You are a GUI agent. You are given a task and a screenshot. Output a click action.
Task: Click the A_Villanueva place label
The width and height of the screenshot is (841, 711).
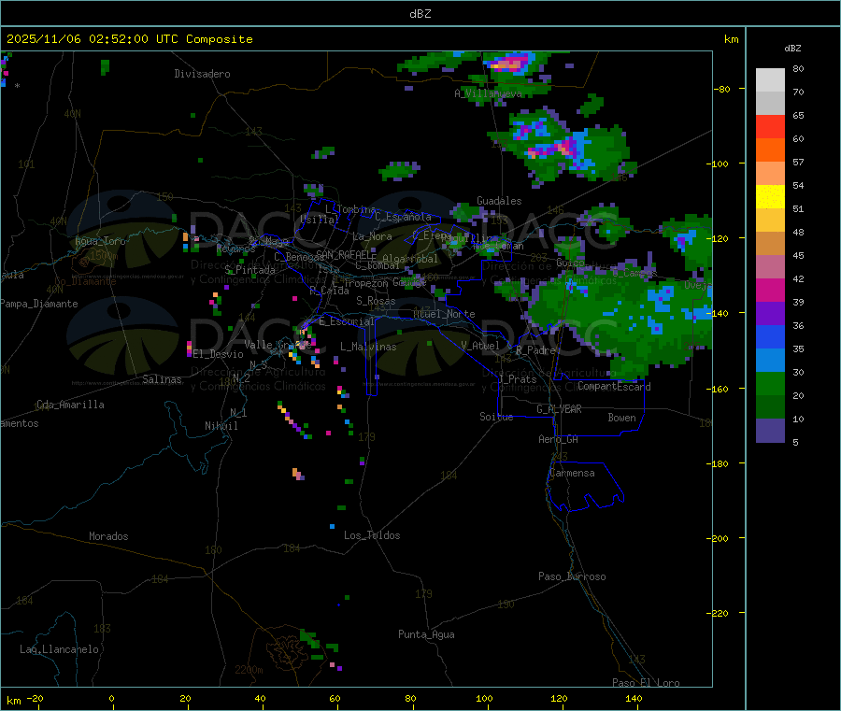click(x=488, y=93)
